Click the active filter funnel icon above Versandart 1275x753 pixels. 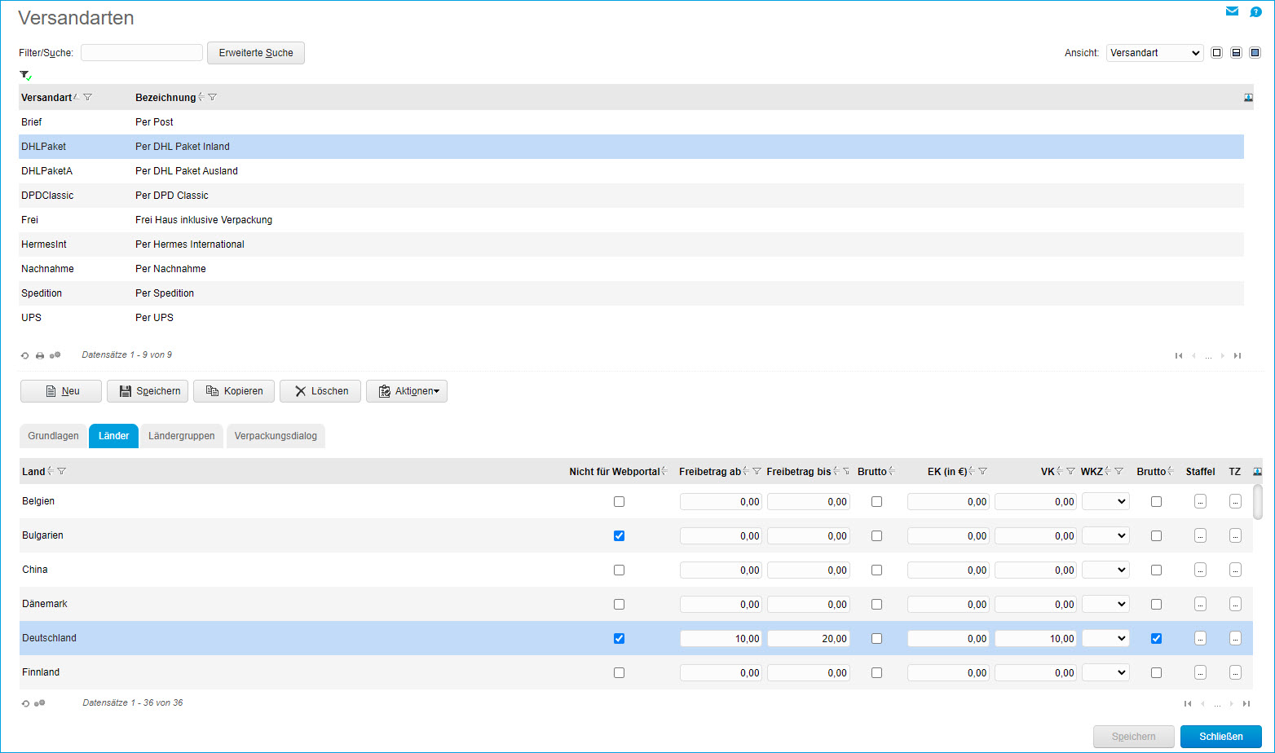click(25, 76)
